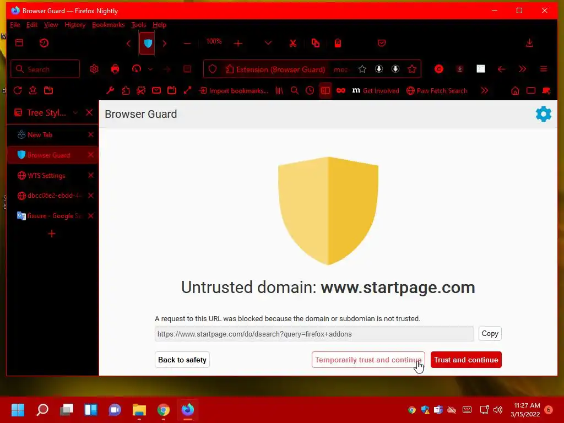Open the File menu
This screenshot has width=564, height=423.
click(15, 25)
